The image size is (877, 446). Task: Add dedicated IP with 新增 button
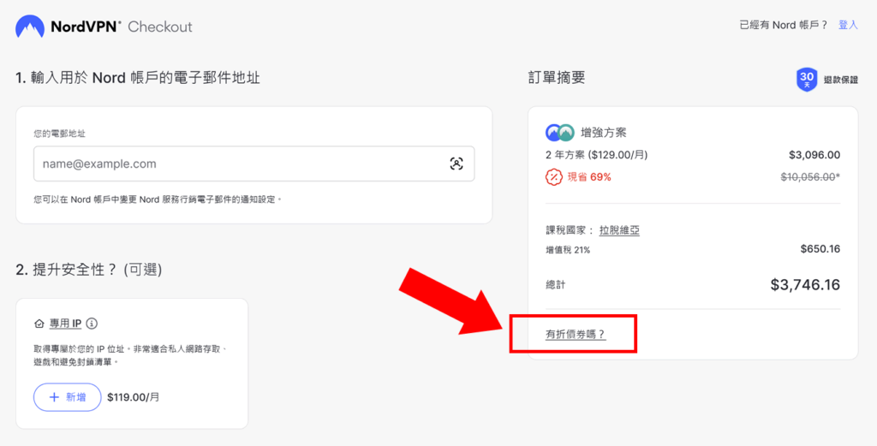coord(67,397)
